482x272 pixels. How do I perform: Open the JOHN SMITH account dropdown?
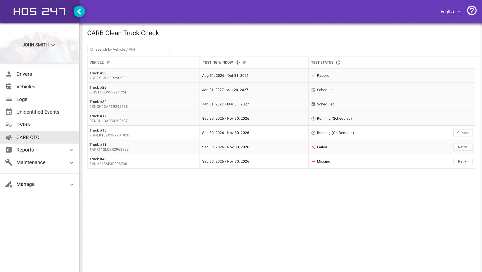coord(39,45)
